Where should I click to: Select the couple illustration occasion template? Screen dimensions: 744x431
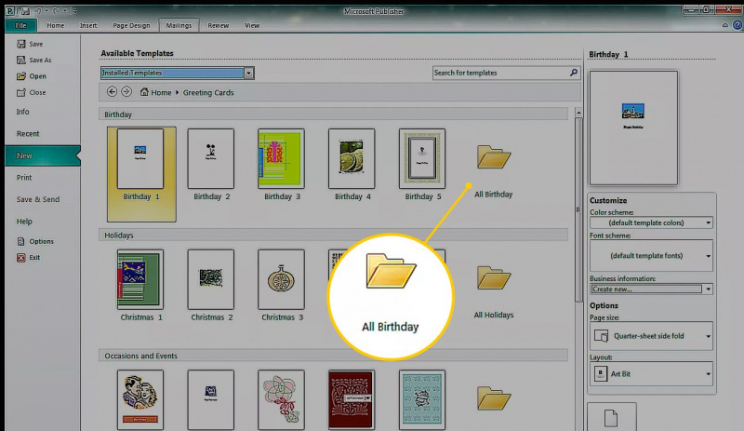[141, 399]
